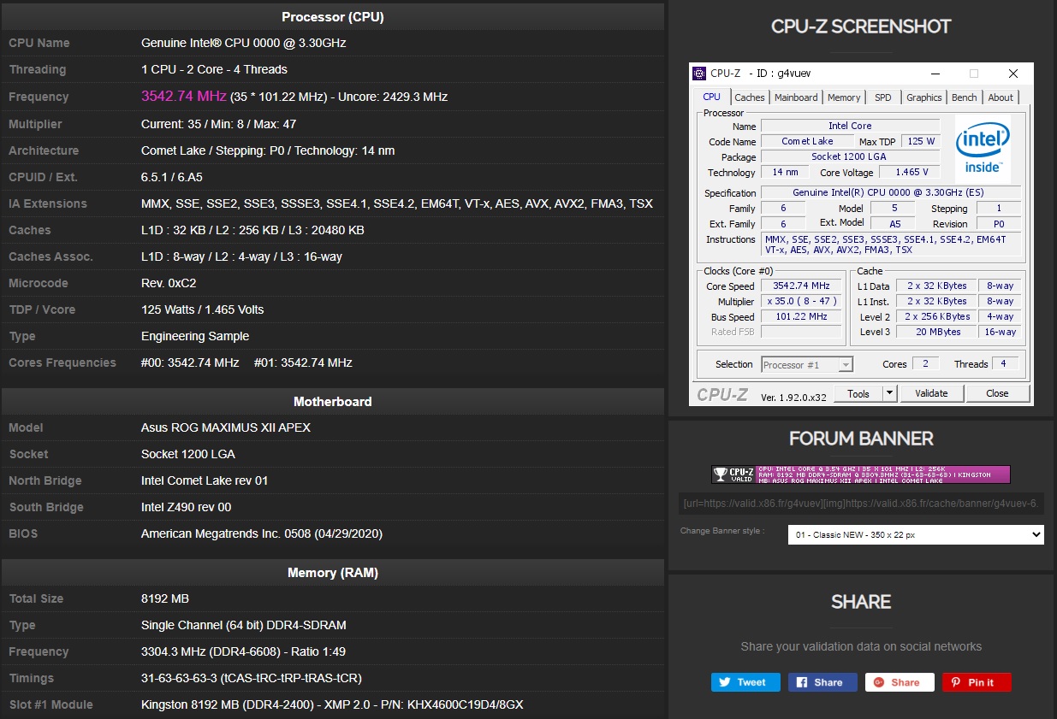Image resolution: width=1057 pixels, height=719 pixels.
Task: Click the Facebook icon on Share button
Action: click(x=802, y=682)
